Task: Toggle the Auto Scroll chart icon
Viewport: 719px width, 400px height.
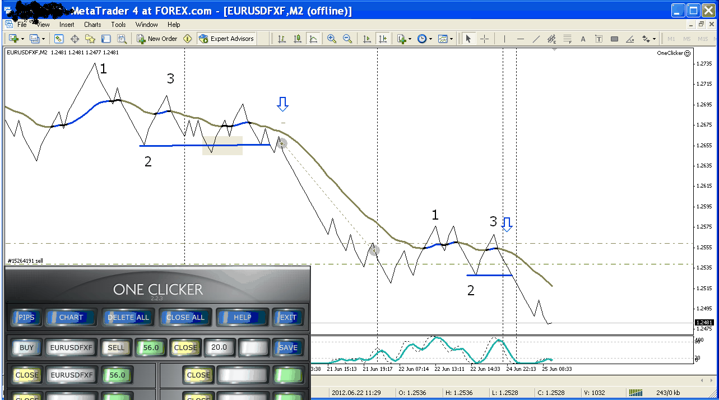Action: (x=367, y=39)
